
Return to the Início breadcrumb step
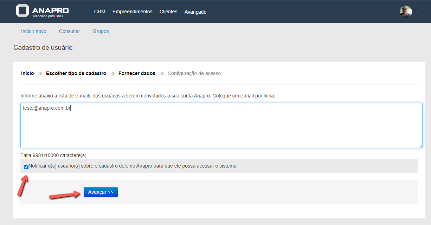click(27, 73)
